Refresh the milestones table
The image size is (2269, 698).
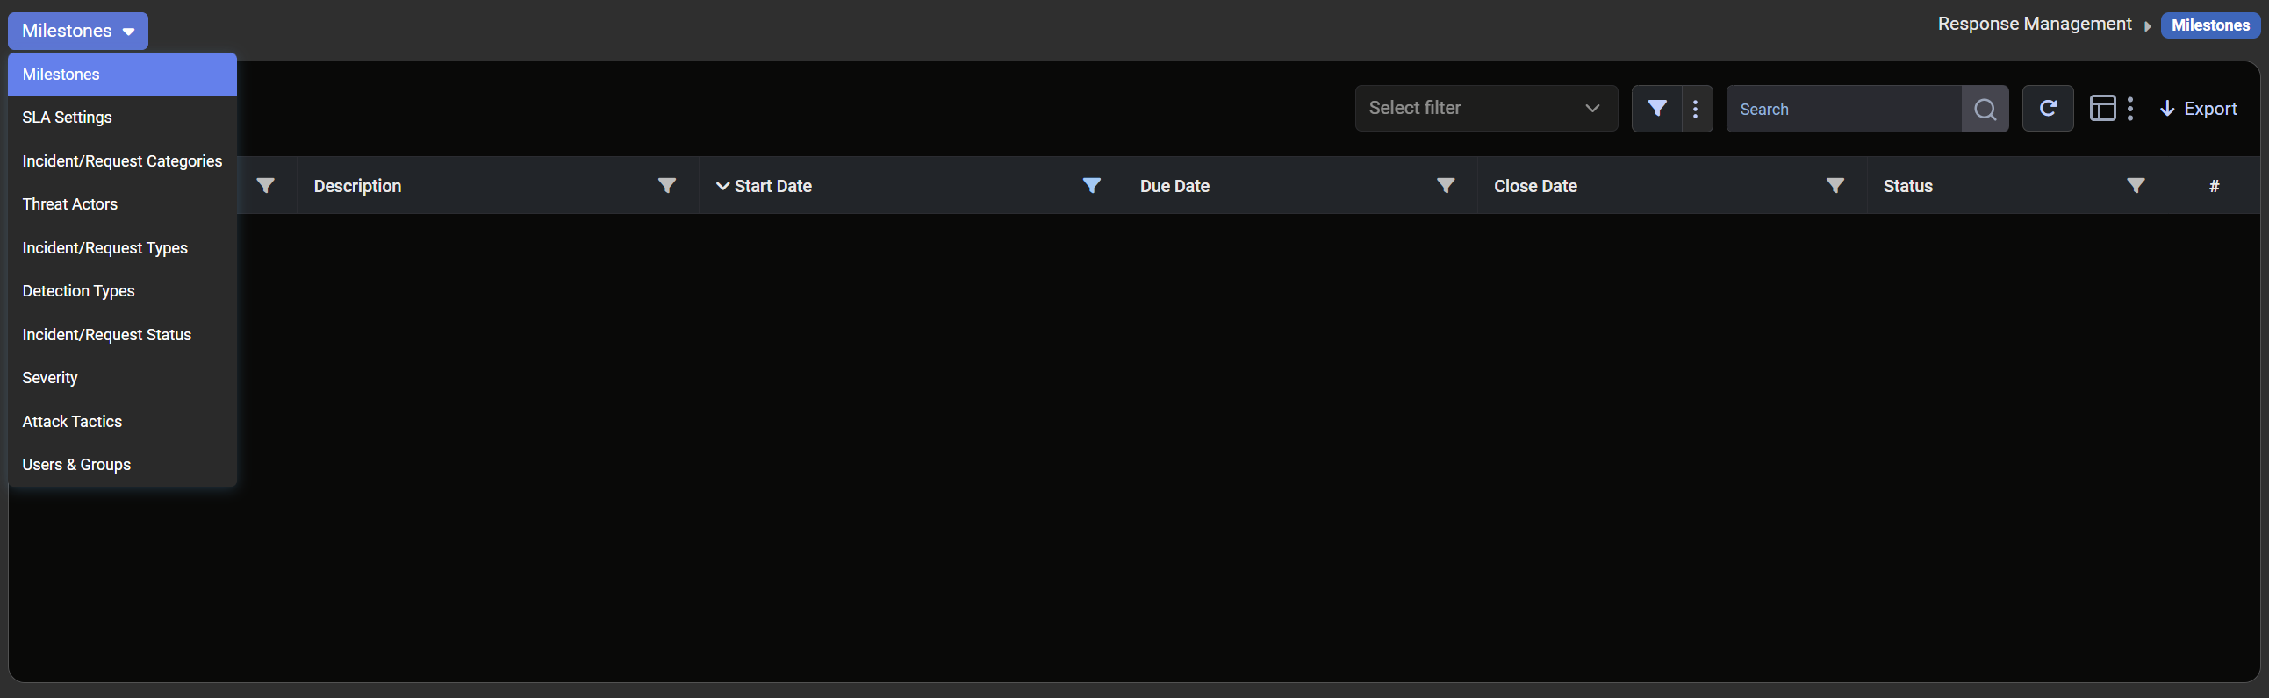tap(2047, 108)
